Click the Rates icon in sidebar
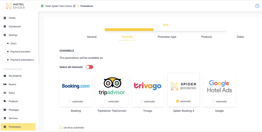Screen dimensions: 262x132 pos(5,93)
